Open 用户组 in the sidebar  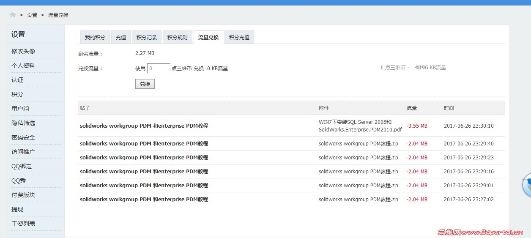pyautogui.click(x=20, y=109)
